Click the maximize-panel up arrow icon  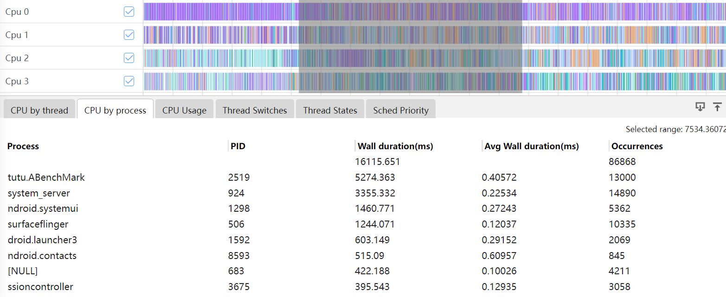tap(717, 107)
